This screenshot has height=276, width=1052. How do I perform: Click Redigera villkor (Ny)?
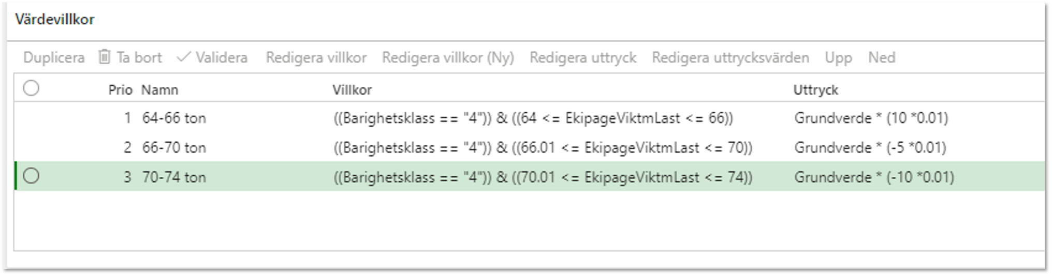(x=448, y=57)
